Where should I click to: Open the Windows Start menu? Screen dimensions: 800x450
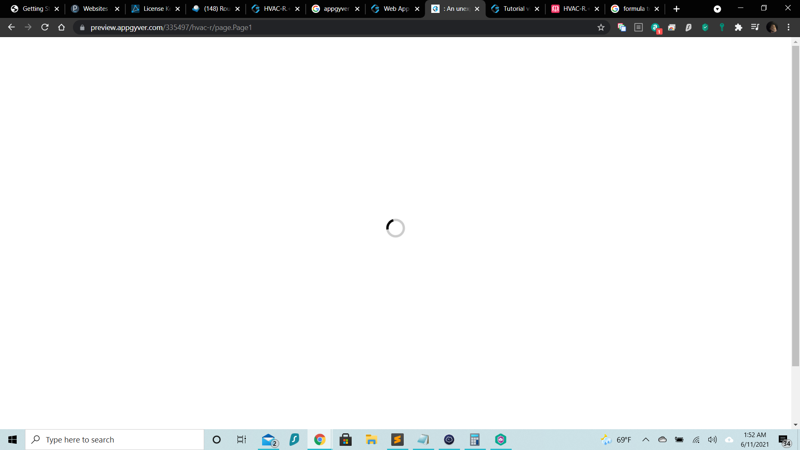[x=12, y=440]
